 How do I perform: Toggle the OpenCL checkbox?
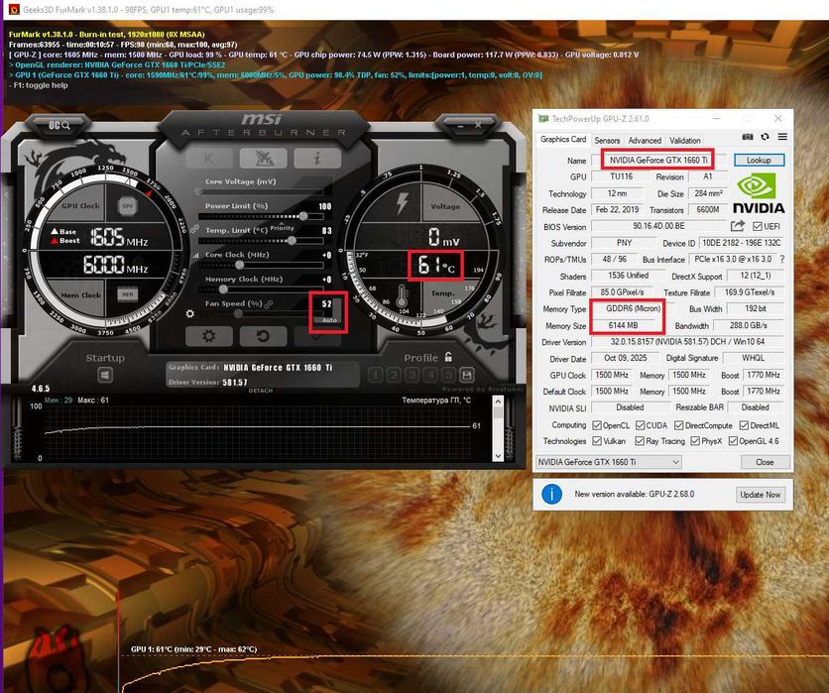(597, 425)
